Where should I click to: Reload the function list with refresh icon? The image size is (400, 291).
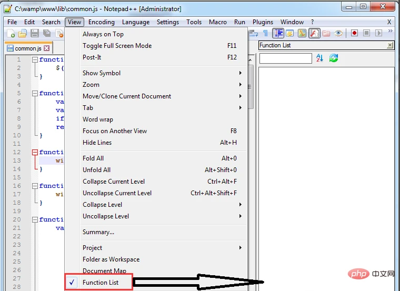(x=334, y=58)
